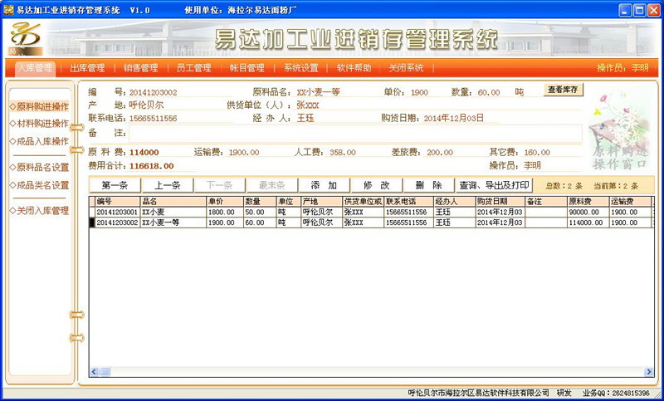Click the 供货单位 field 张XXX
Viewport: 664px width, 401px height.
click(x=308, y=105)
